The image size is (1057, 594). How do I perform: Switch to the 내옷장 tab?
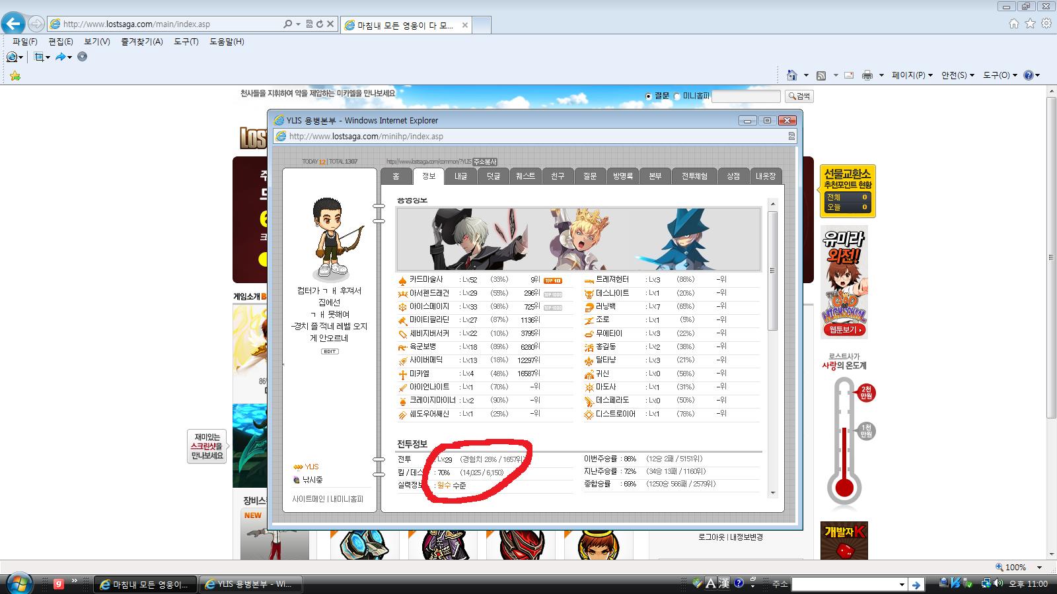(x=766, y=176)
